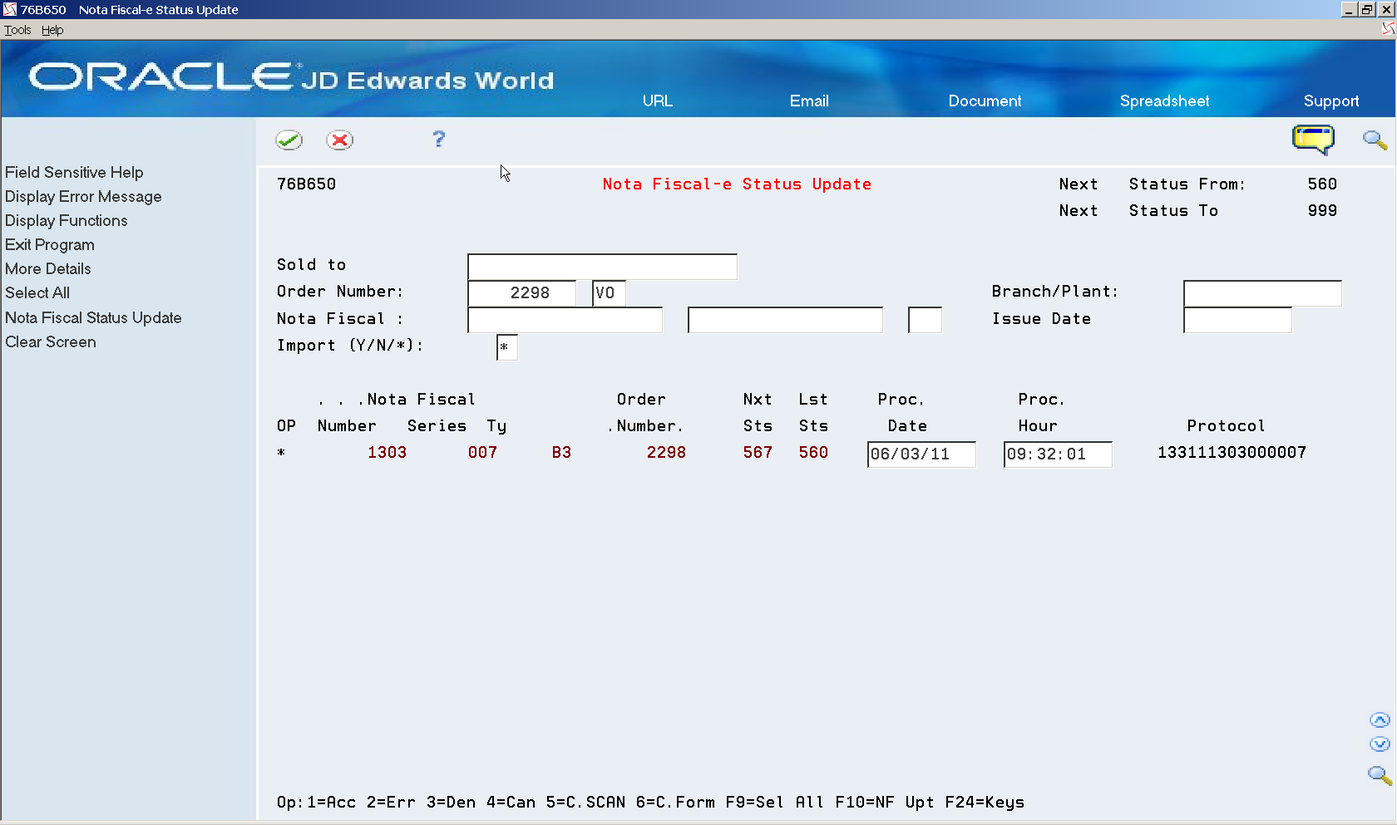Click the first Nota Fiscal input field

click(565, 320)
